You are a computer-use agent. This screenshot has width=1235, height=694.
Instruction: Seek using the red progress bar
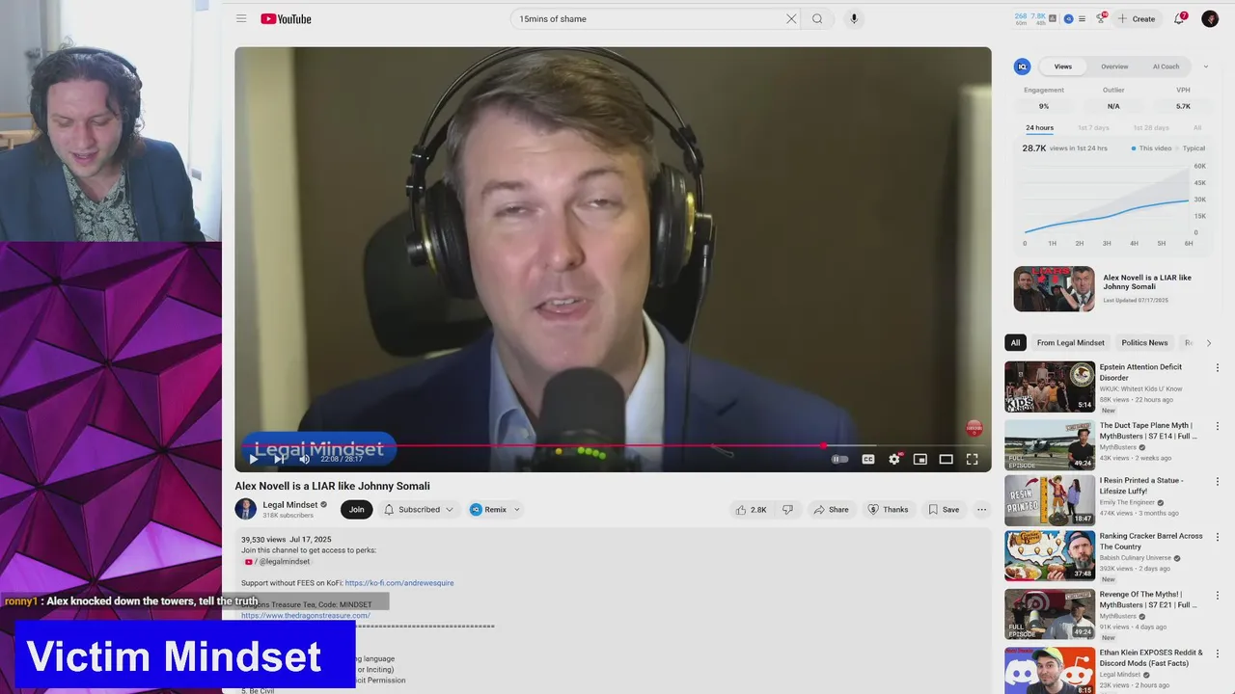[613, 445]
